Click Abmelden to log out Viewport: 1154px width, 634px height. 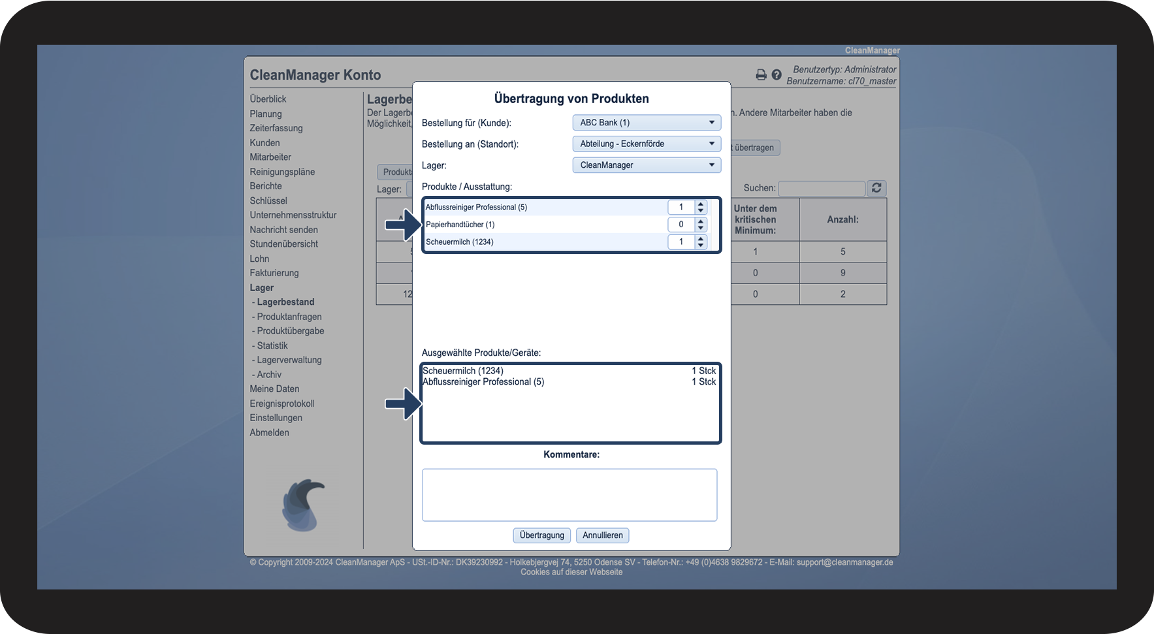click(x=269, y=433)
